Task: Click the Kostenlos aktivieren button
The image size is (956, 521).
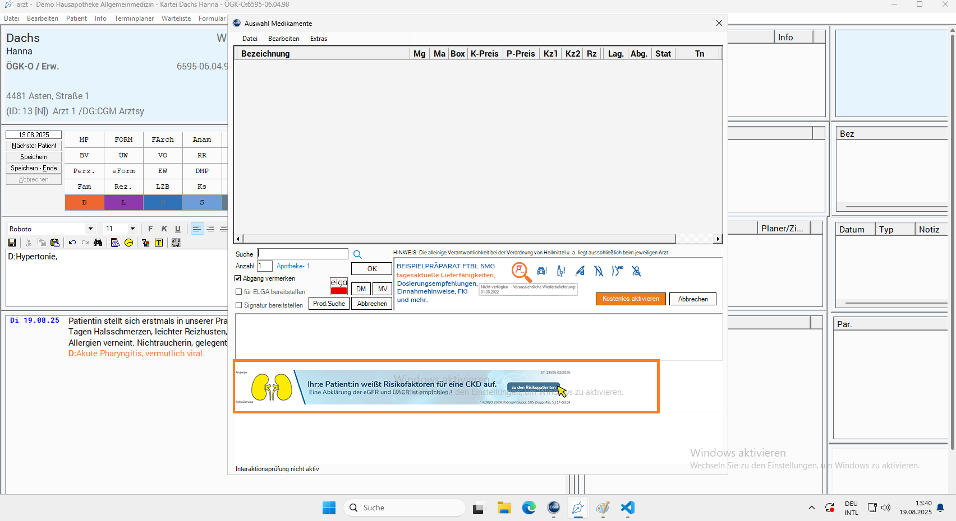Action: coord(631,299)
